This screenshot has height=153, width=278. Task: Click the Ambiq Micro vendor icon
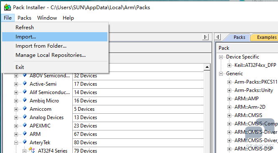click(x=25, y=100)
